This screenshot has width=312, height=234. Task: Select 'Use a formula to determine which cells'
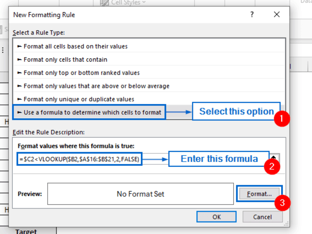click(89, 112)
